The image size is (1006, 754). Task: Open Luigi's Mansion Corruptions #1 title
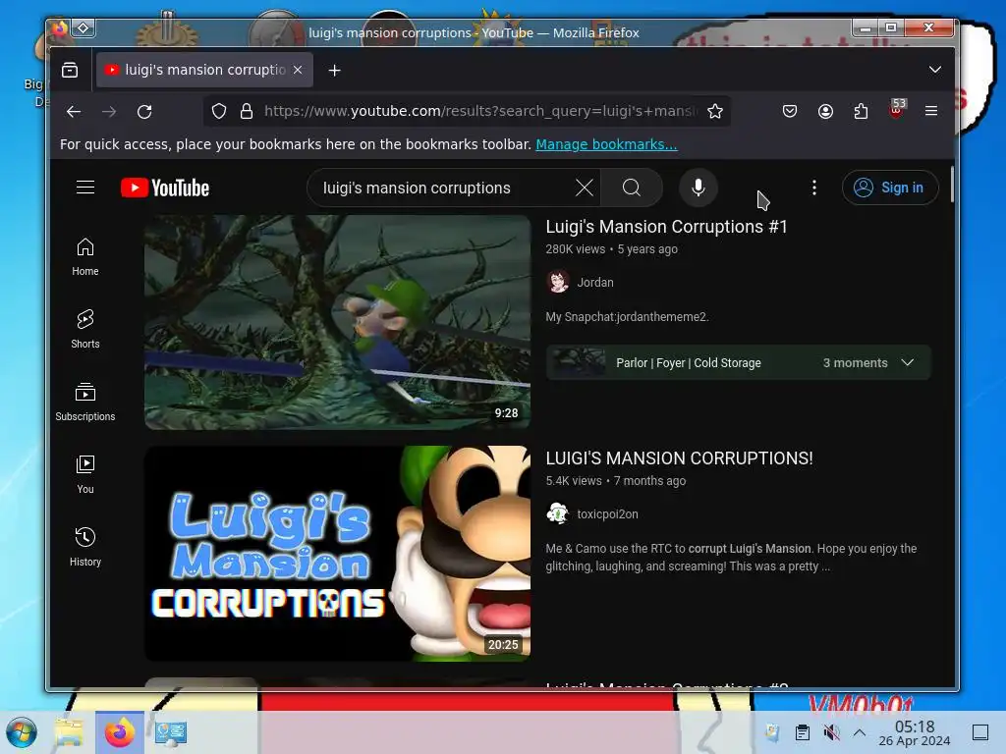tap(666, 227)
